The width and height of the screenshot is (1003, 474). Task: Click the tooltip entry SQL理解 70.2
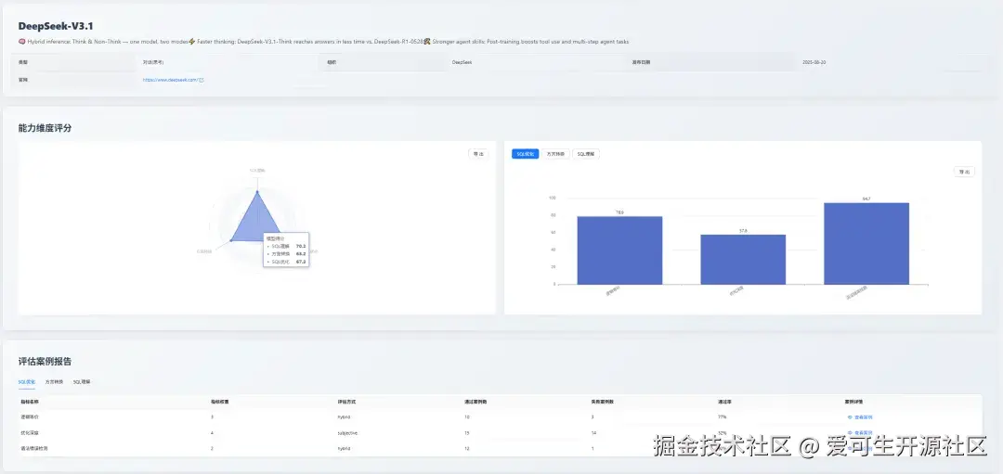[x=287, y=246]
